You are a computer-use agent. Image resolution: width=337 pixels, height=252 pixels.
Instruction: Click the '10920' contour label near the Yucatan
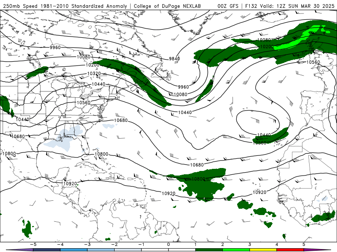(x=70, y=184)
